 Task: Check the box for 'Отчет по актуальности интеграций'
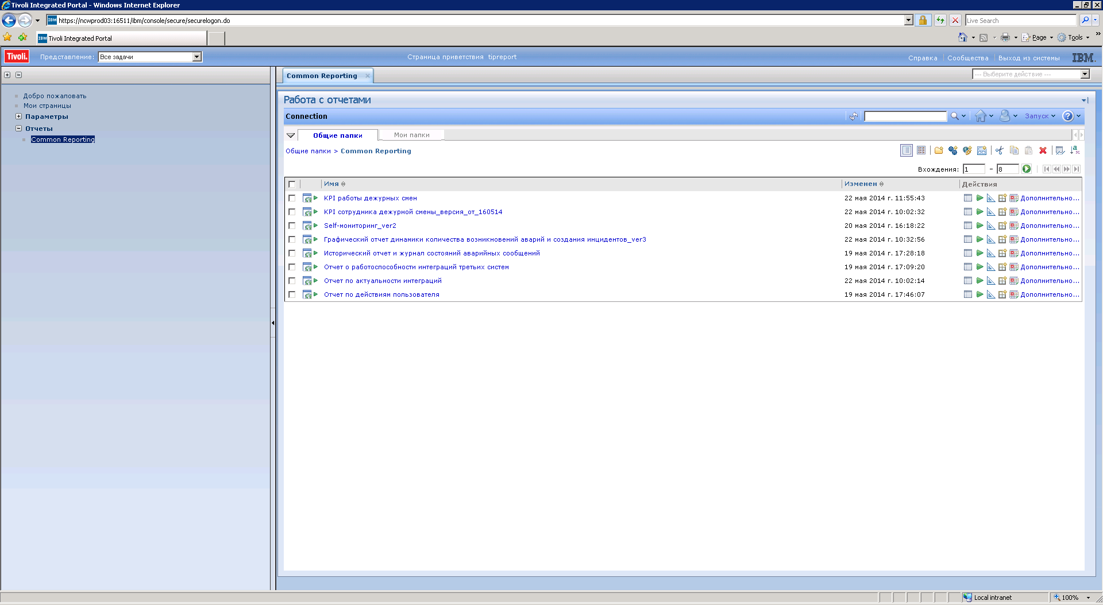[292, 281]
